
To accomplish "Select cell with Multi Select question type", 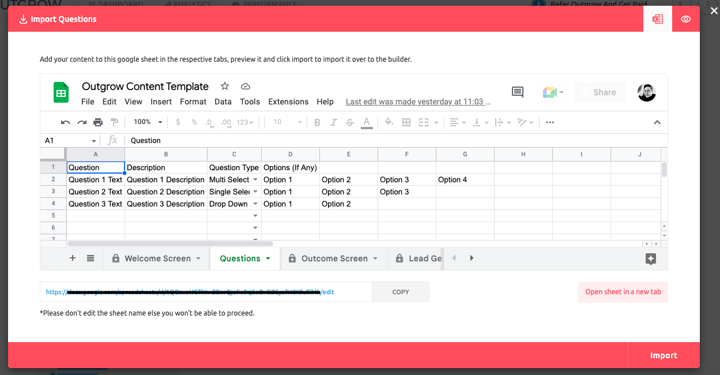I will [234, 179].
